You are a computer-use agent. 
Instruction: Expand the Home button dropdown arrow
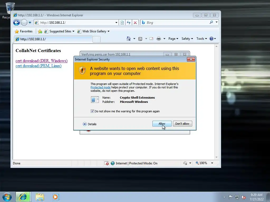pyautogui.click(x=134, y=39)
